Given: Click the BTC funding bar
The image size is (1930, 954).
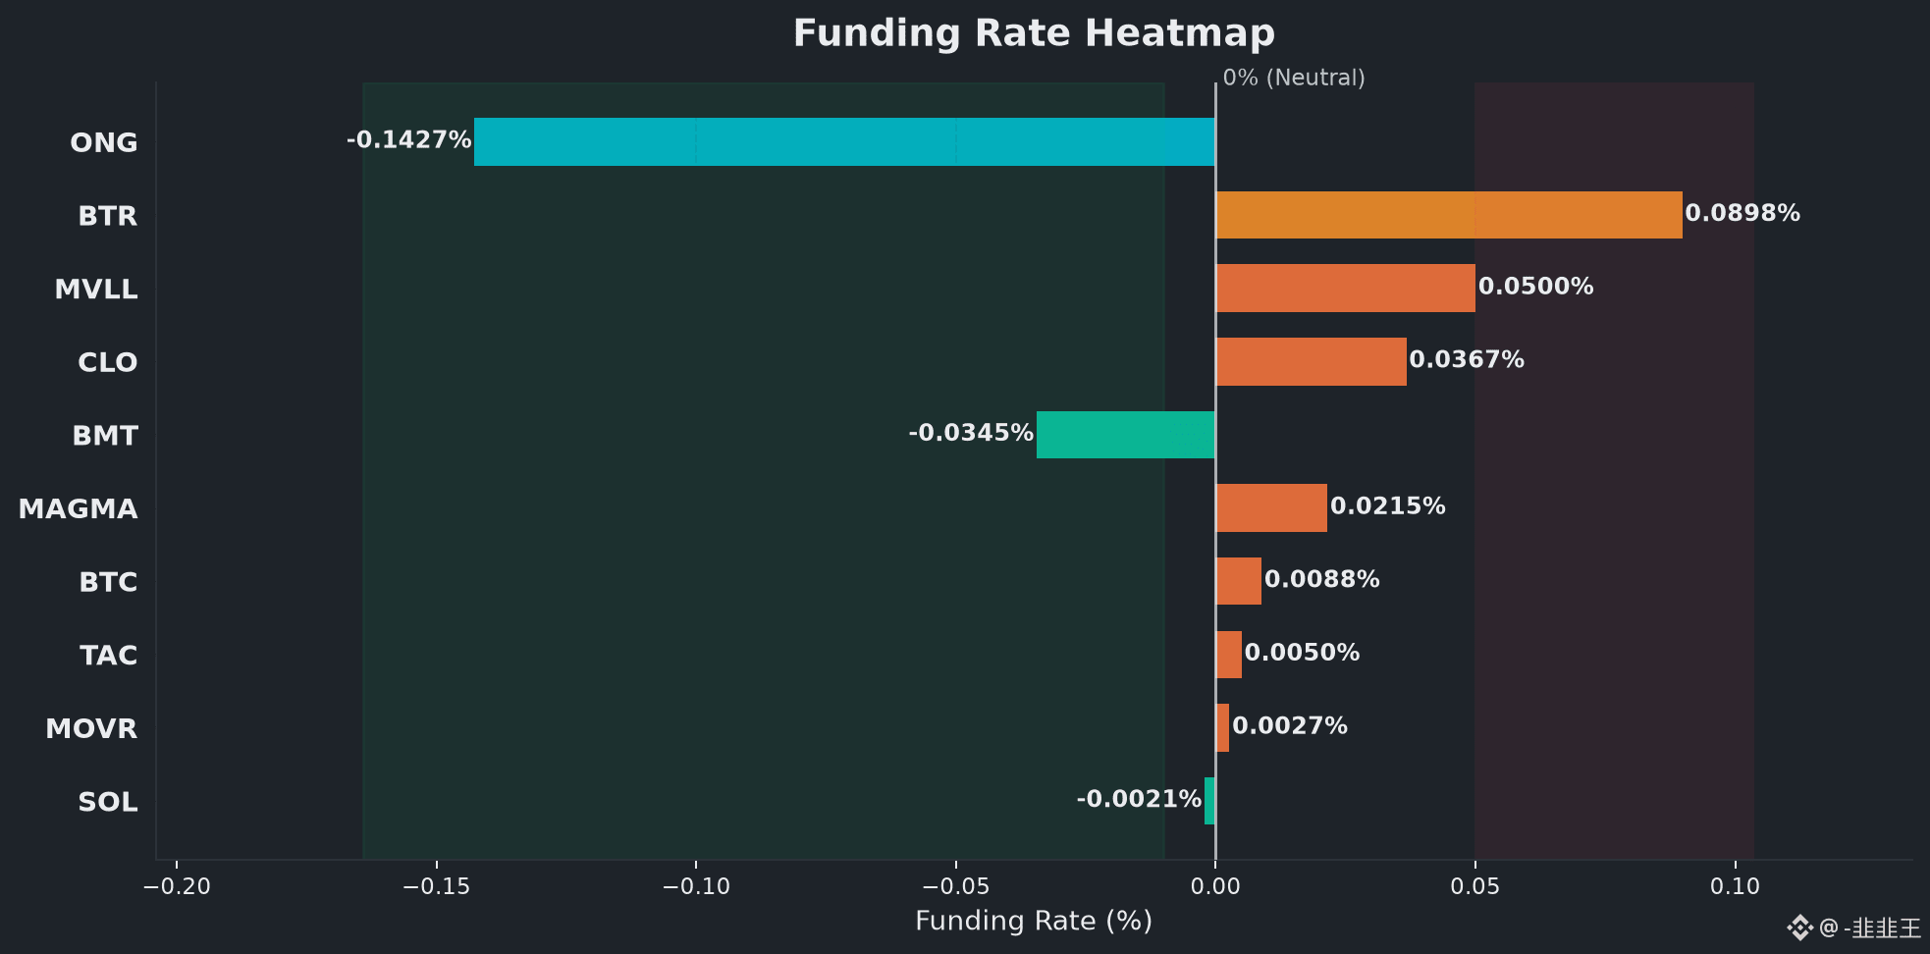Looking at the screenshot, I should click(1239, 581).
